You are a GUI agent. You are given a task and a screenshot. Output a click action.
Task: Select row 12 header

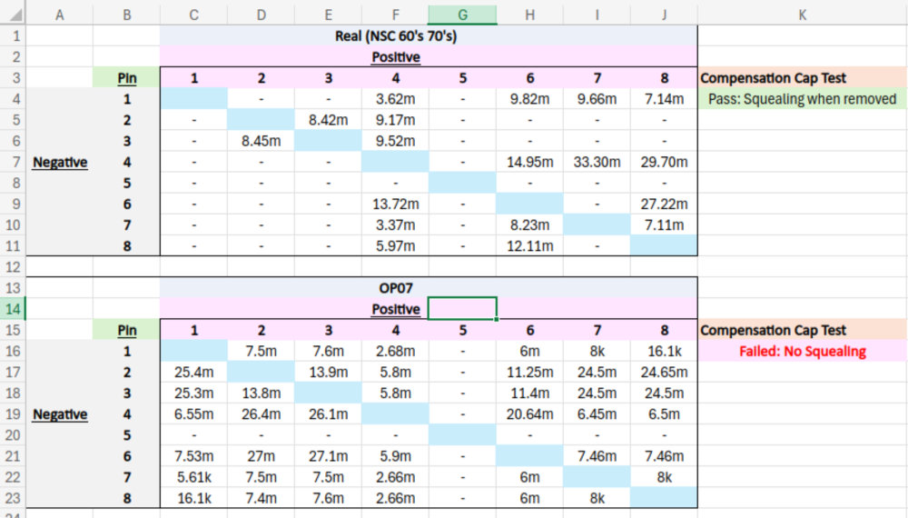click(x=13, y=267)
